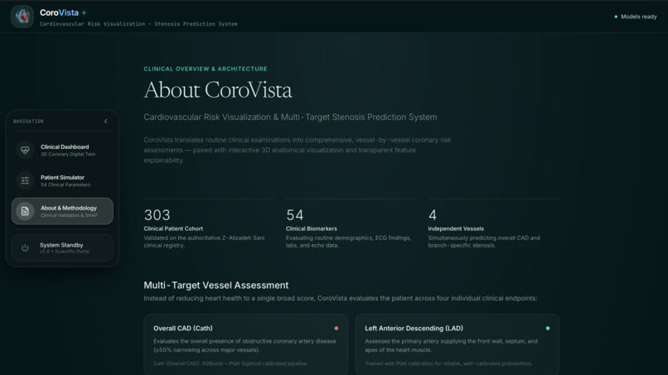Screen dimensions: 668x375
Task: Click the heart icon beside Clinical Dashboard
Action: (25, 150)
